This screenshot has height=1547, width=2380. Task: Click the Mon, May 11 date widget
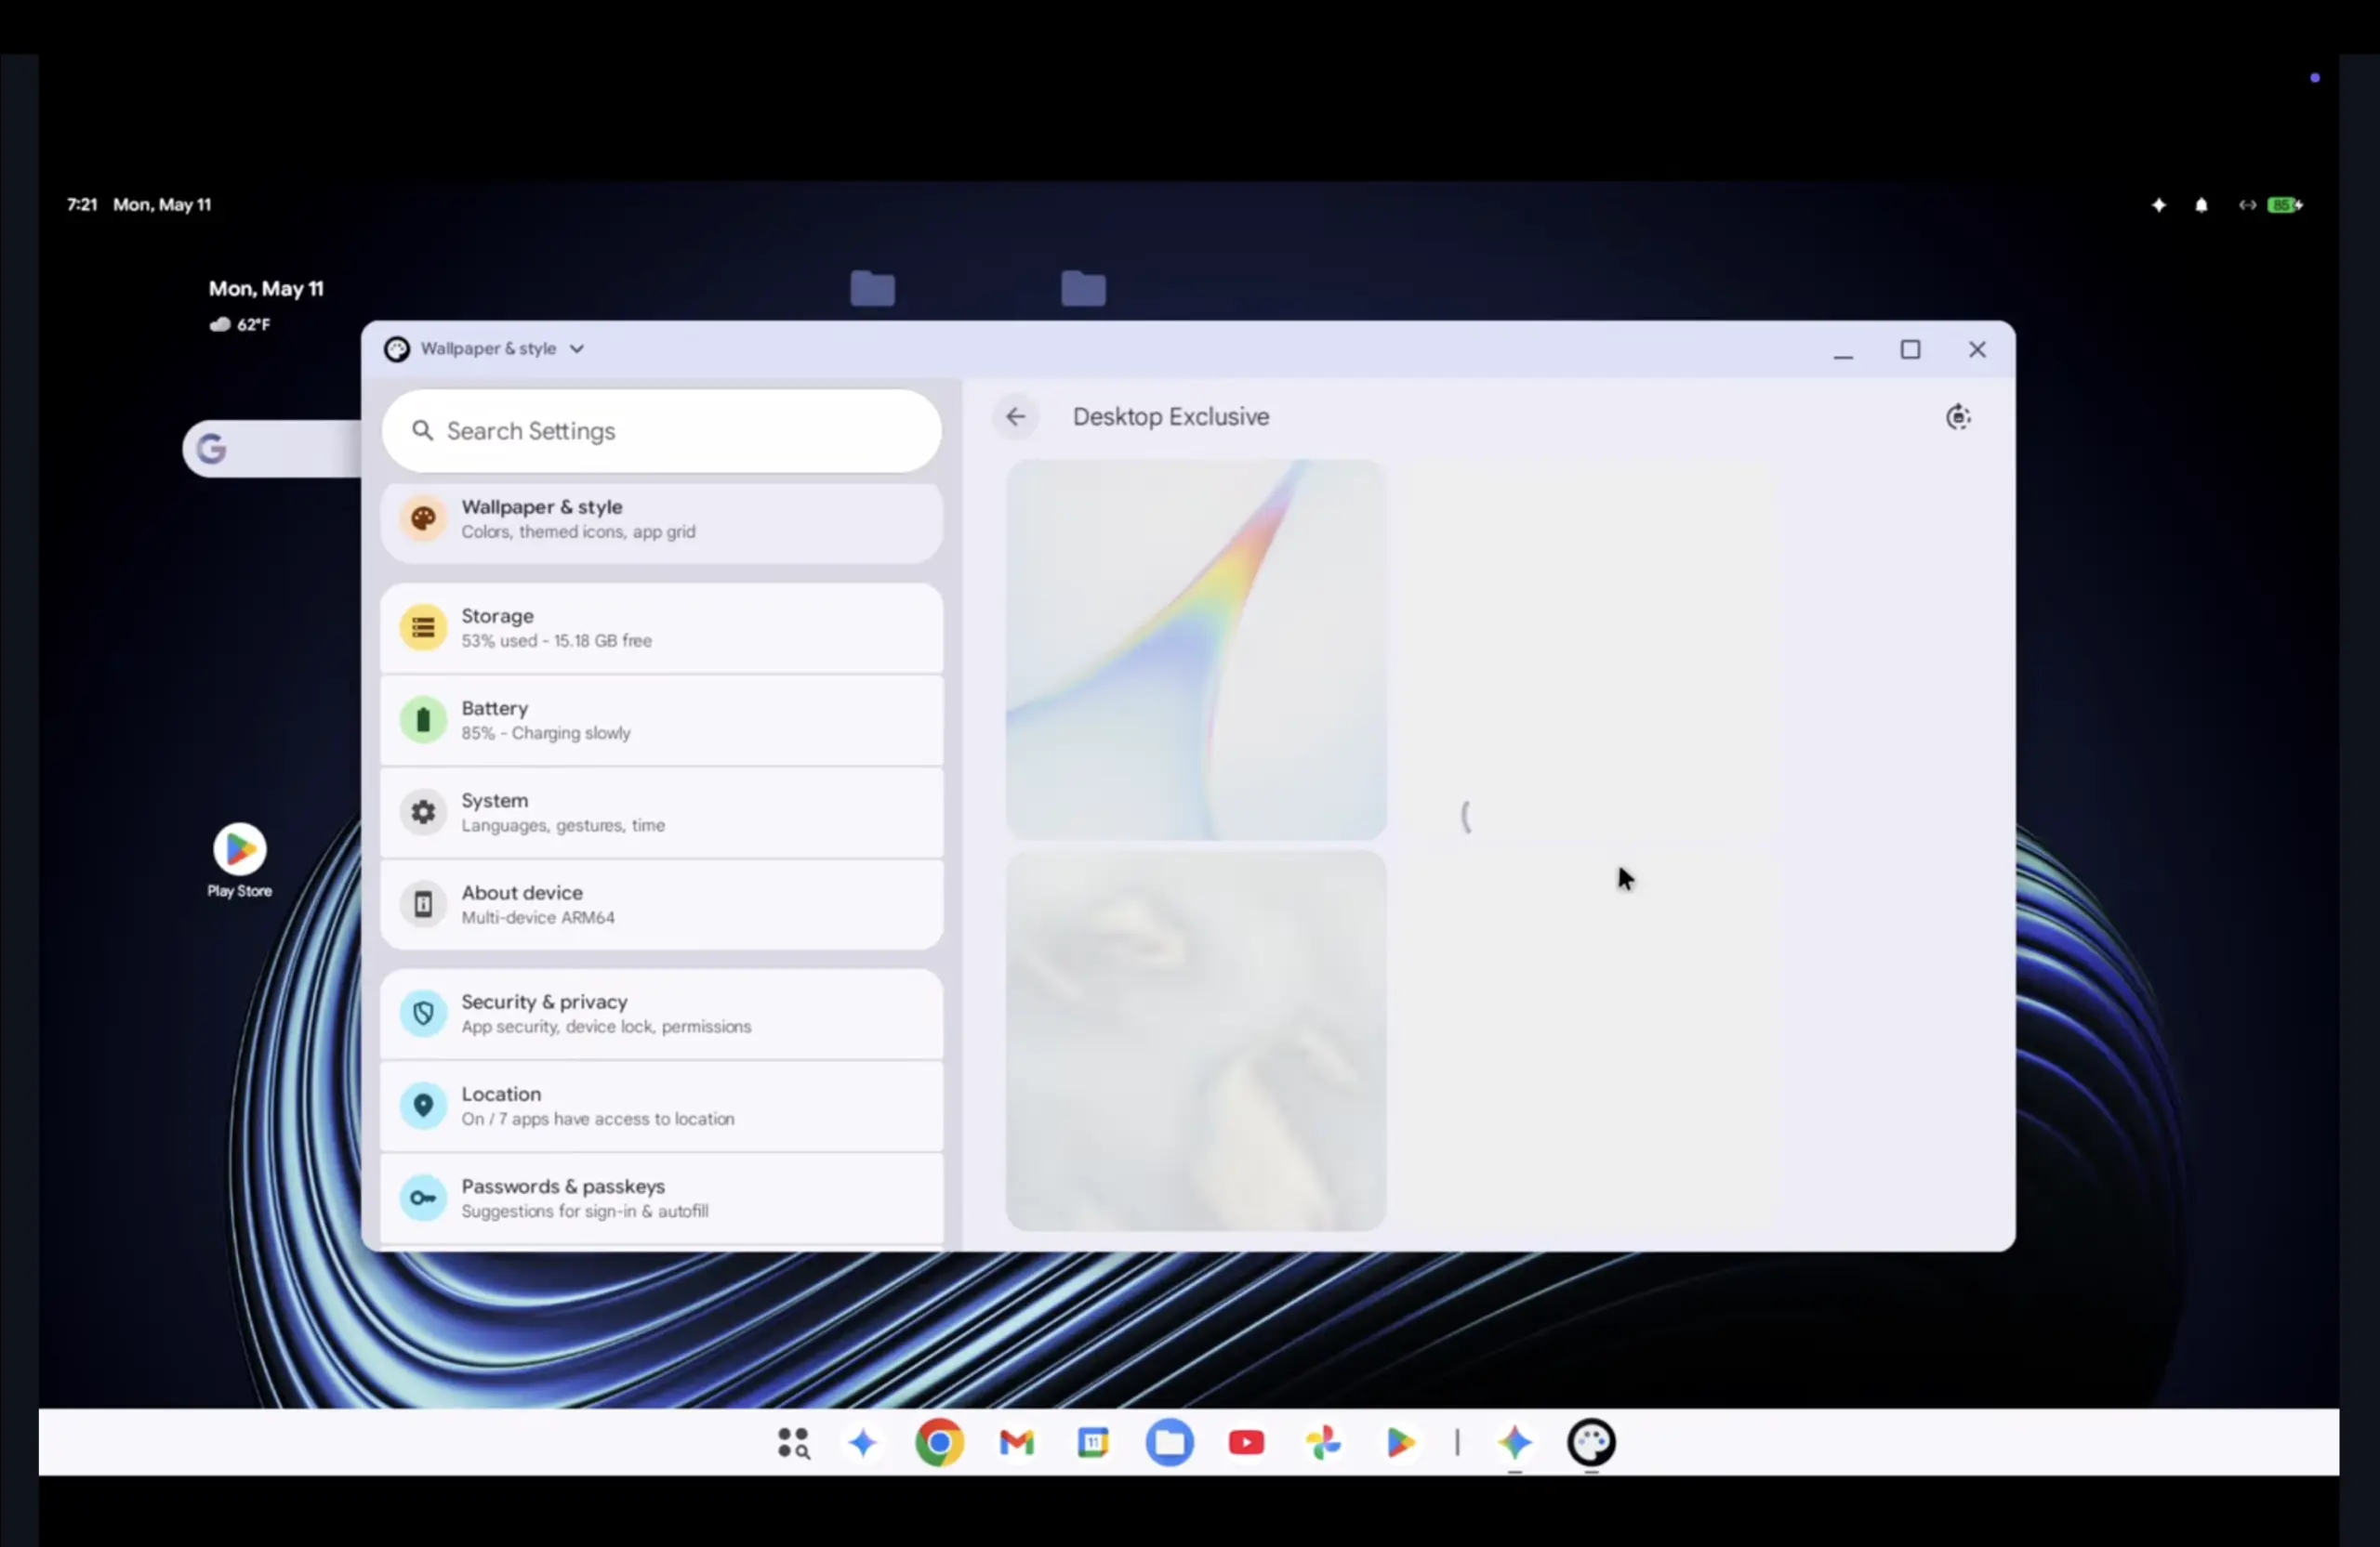pyautogui.click(x=266, y=289)
